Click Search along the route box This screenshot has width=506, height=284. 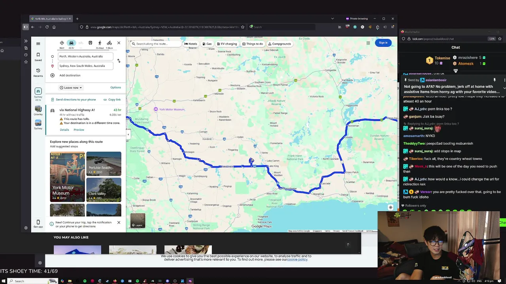pos(156,44)
